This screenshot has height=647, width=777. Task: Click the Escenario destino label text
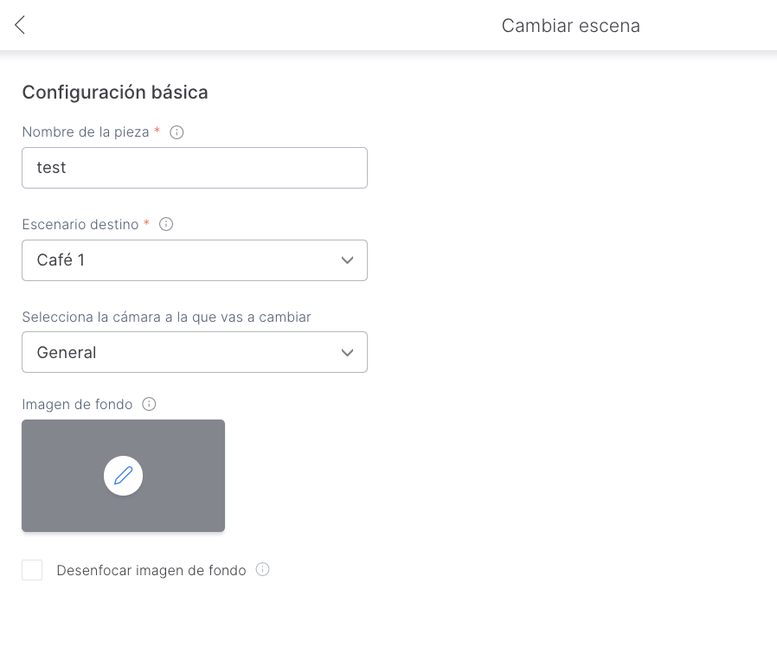coord(80,224)
